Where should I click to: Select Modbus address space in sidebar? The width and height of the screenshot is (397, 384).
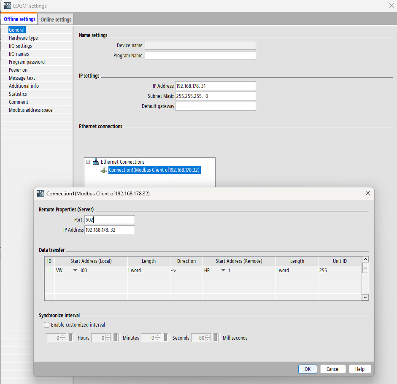coord(30,110)
